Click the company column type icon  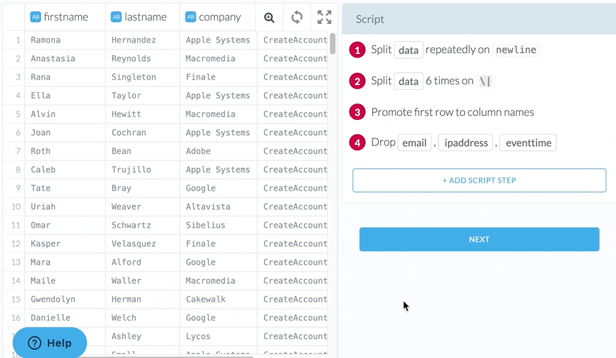pyautogui.click(x=191, y=17)
